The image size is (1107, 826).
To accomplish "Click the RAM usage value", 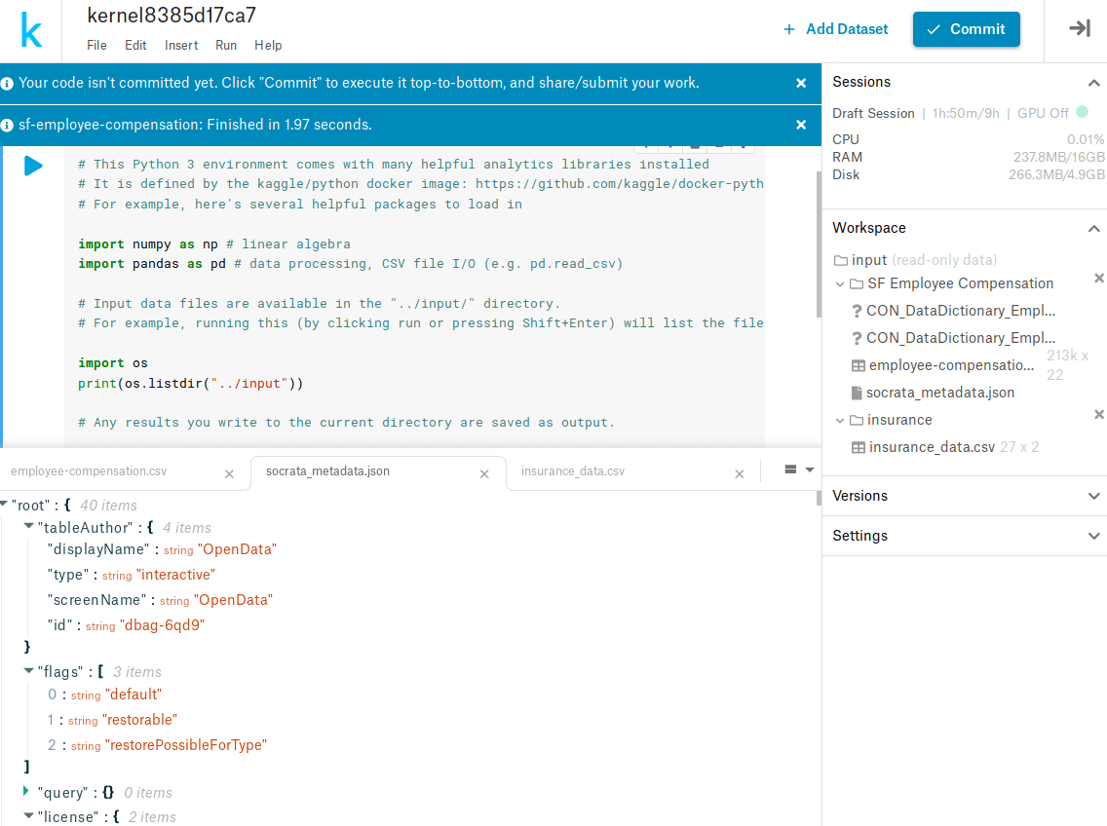I will click(x=1059, y=158).
